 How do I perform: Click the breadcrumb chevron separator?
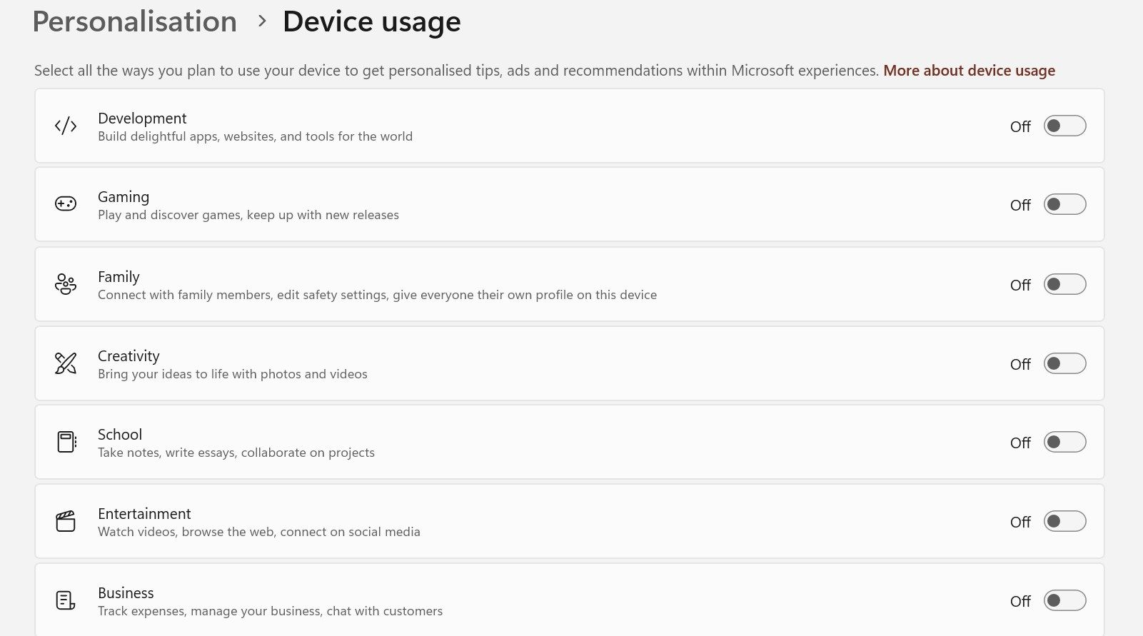tap(262, 21)
